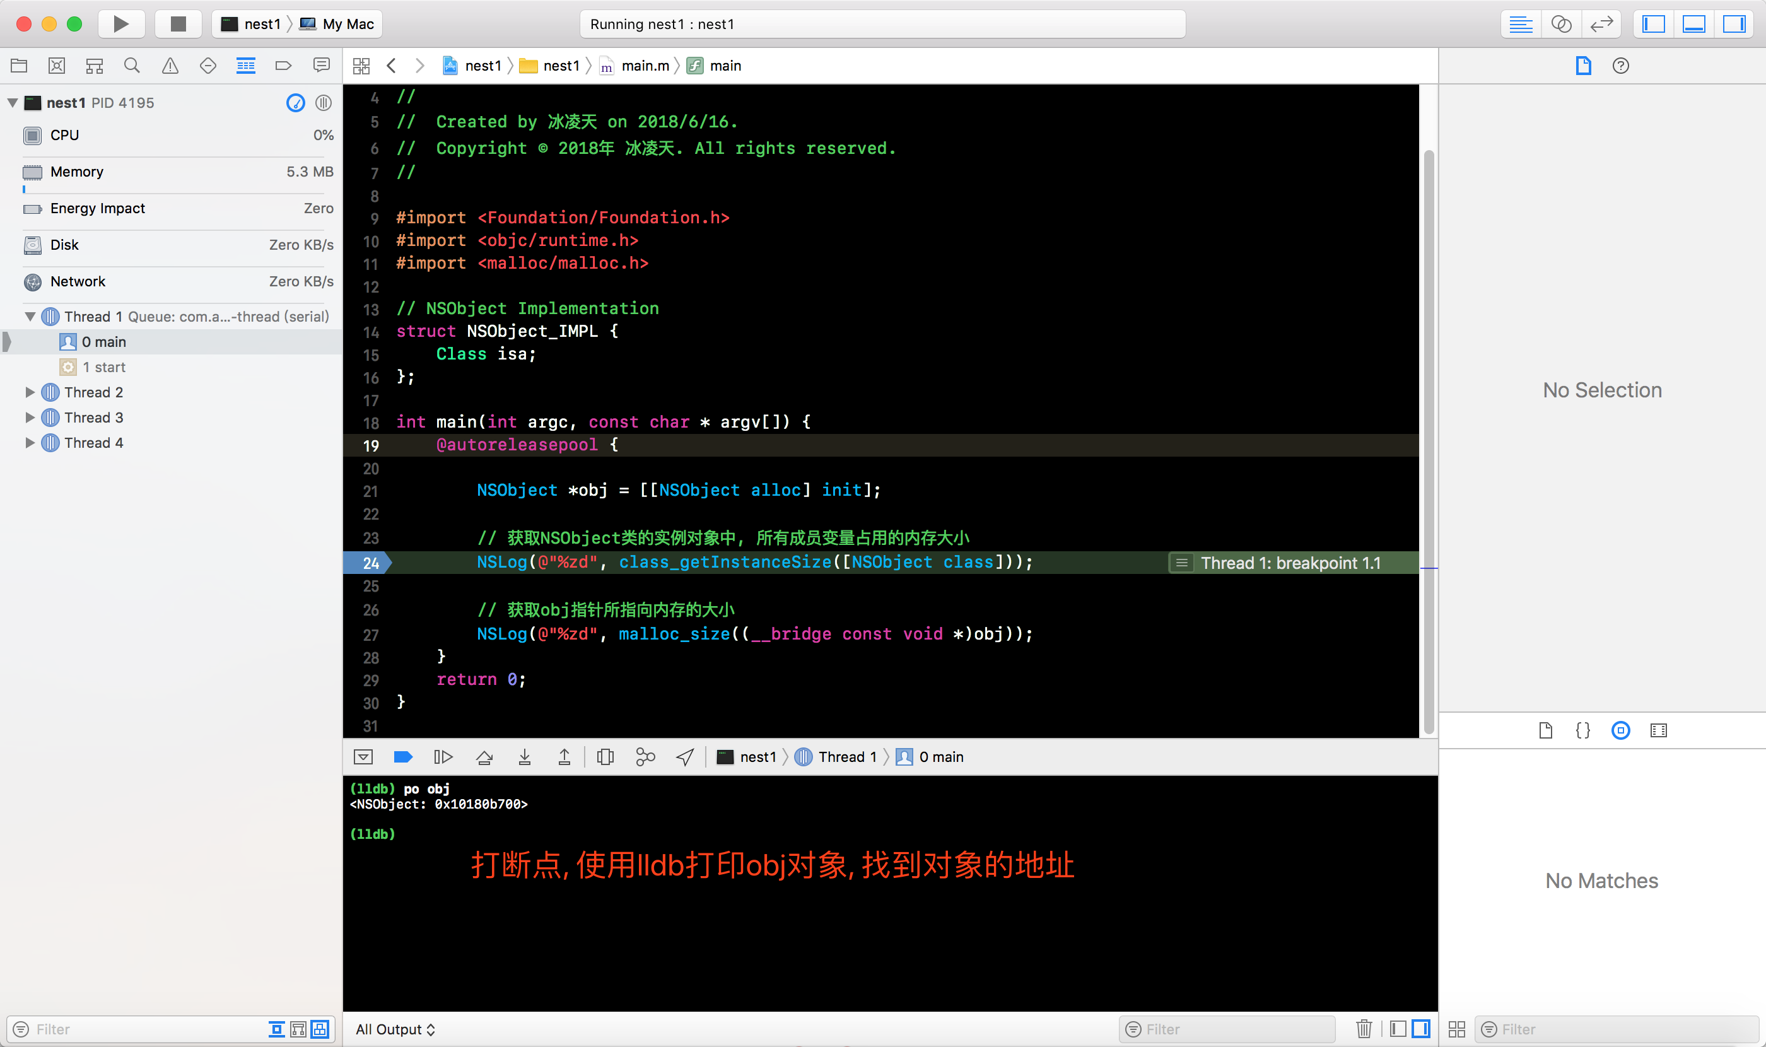Collapse Thread 1 disclosure triangle
This screenshot has width=1766, height=1047.
click(30, 317)
